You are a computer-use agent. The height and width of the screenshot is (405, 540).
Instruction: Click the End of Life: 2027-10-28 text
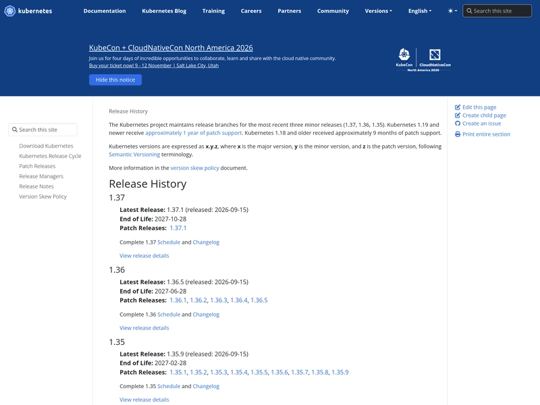(153, 219)
